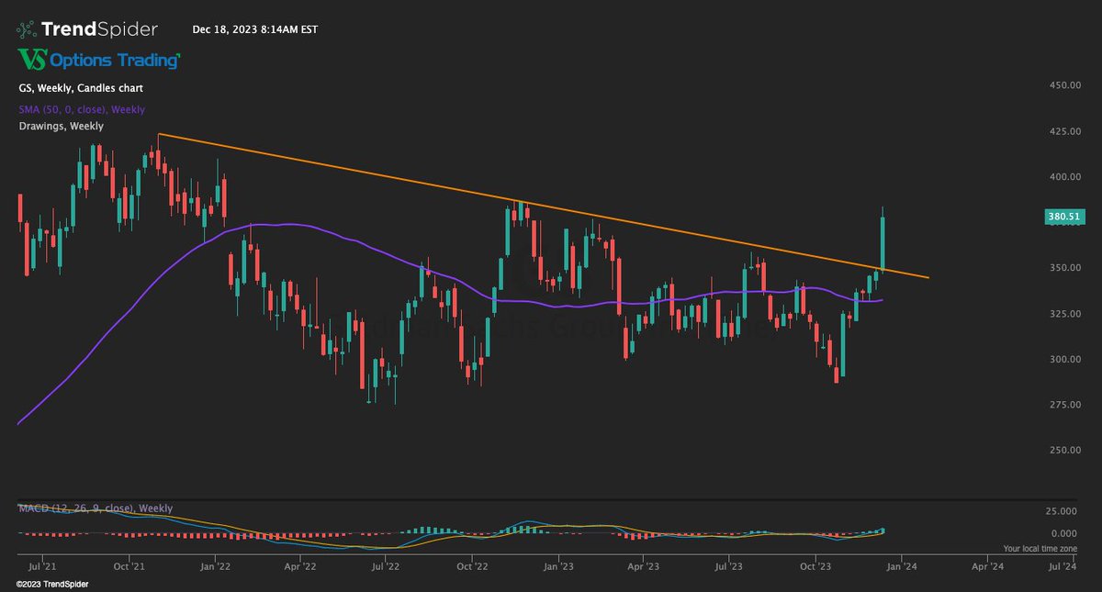Select the 'MACD (12, 26, 9, close), Weekly' label

[x=96, y=508]
